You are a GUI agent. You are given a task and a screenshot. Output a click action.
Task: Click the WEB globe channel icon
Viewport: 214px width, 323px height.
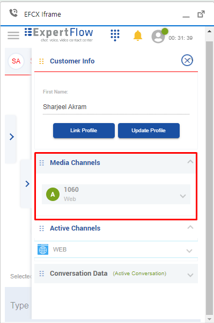point(43,249)
